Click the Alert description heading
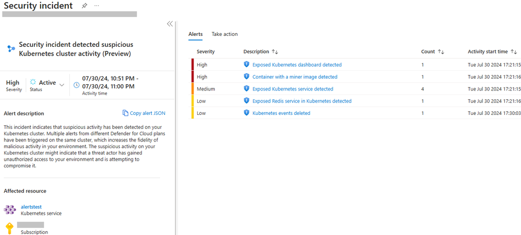The height and width of the screenshot is (235, 521). [24, 113]
